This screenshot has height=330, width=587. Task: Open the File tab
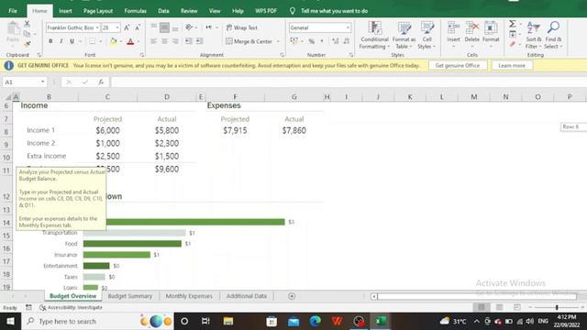pos(13,11)
